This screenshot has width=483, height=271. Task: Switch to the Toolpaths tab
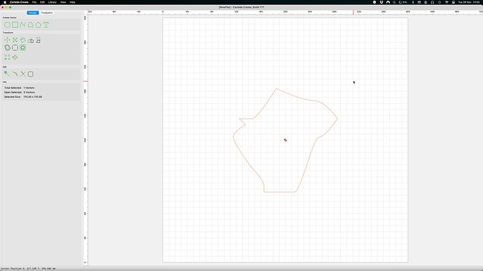tap(47, 13)
